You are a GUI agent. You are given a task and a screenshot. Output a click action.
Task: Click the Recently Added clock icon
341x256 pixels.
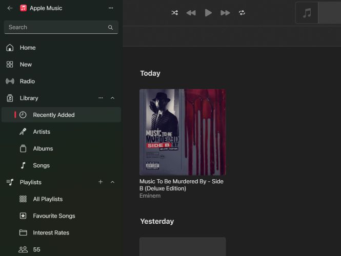click(23, 115)
